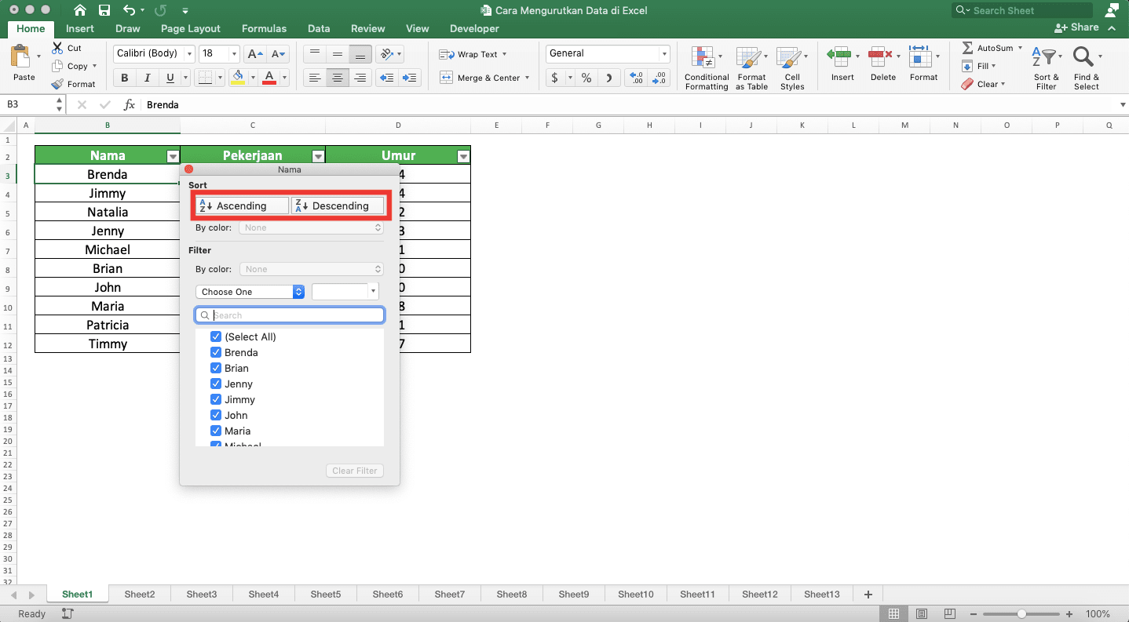Add a new sheet with plus button
Image resolution: width=1129 pixels, height=622 pixels.
(x=868, y=595)
